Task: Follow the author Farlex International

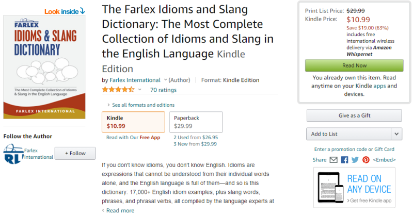Action: click(x=75, y=153)
